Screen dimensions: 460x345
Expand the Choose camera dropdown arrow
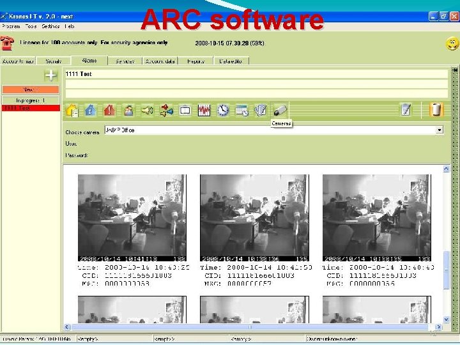(x=439, y=130)
